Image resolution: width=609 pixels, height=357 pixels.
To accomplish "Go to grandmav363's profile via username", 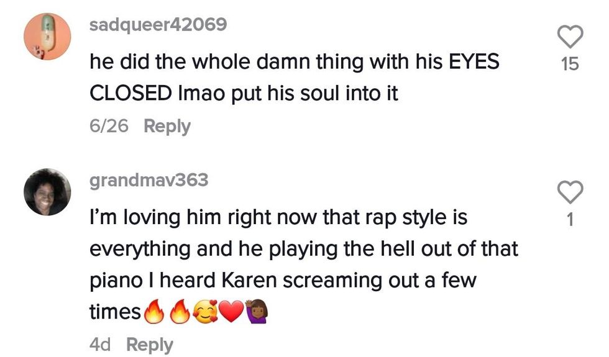I will (x=149, y=180).
